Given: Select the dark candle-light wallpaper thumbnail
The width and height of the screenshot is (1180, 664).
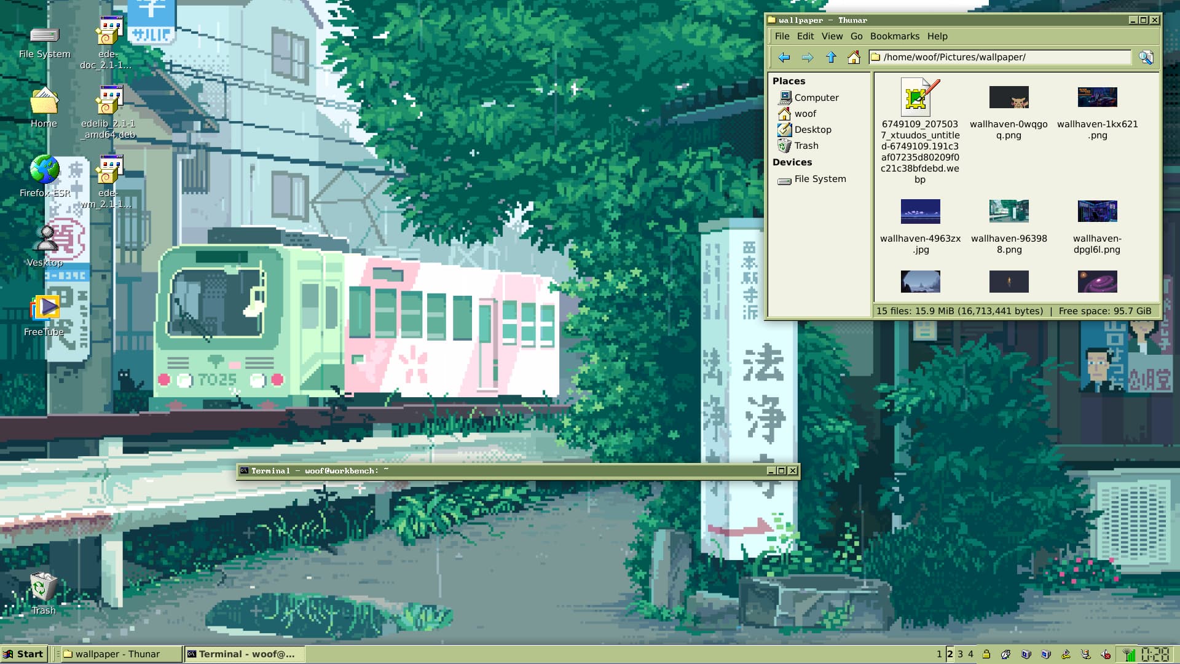Looking at the screenshot, I should pos(1009,282).
